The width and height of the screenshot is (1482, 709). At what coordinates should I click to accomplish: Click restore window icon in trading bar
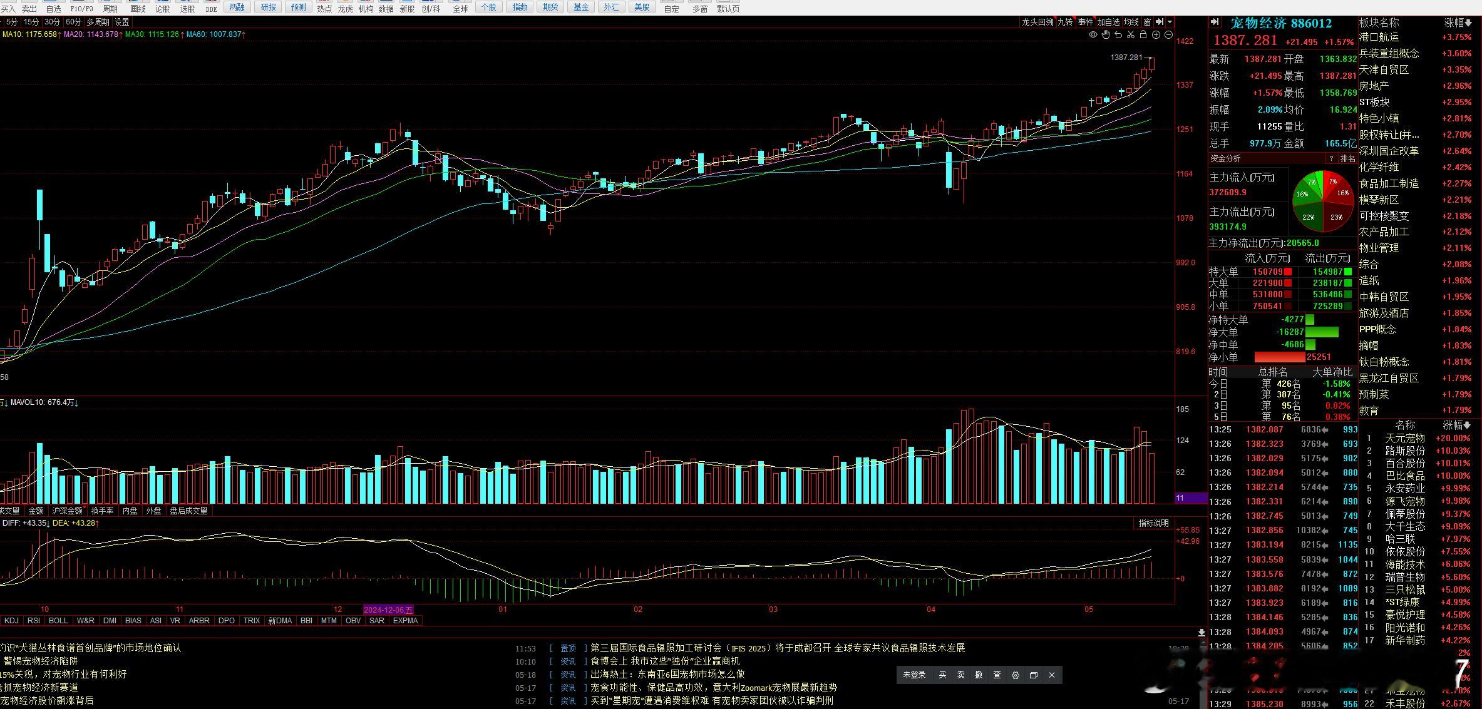pos(1034,675)
